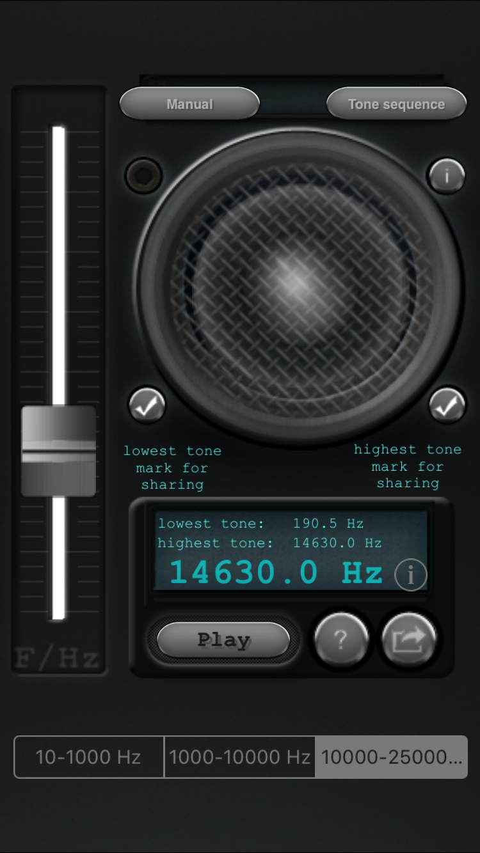
Task: Tap the highest tone 14630.0 Hz line
Action: (x=270, y=544)
